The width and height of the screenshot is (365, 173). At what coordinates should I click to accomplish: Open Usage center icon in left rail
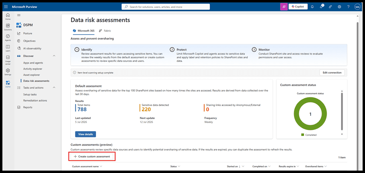[8, 60]
